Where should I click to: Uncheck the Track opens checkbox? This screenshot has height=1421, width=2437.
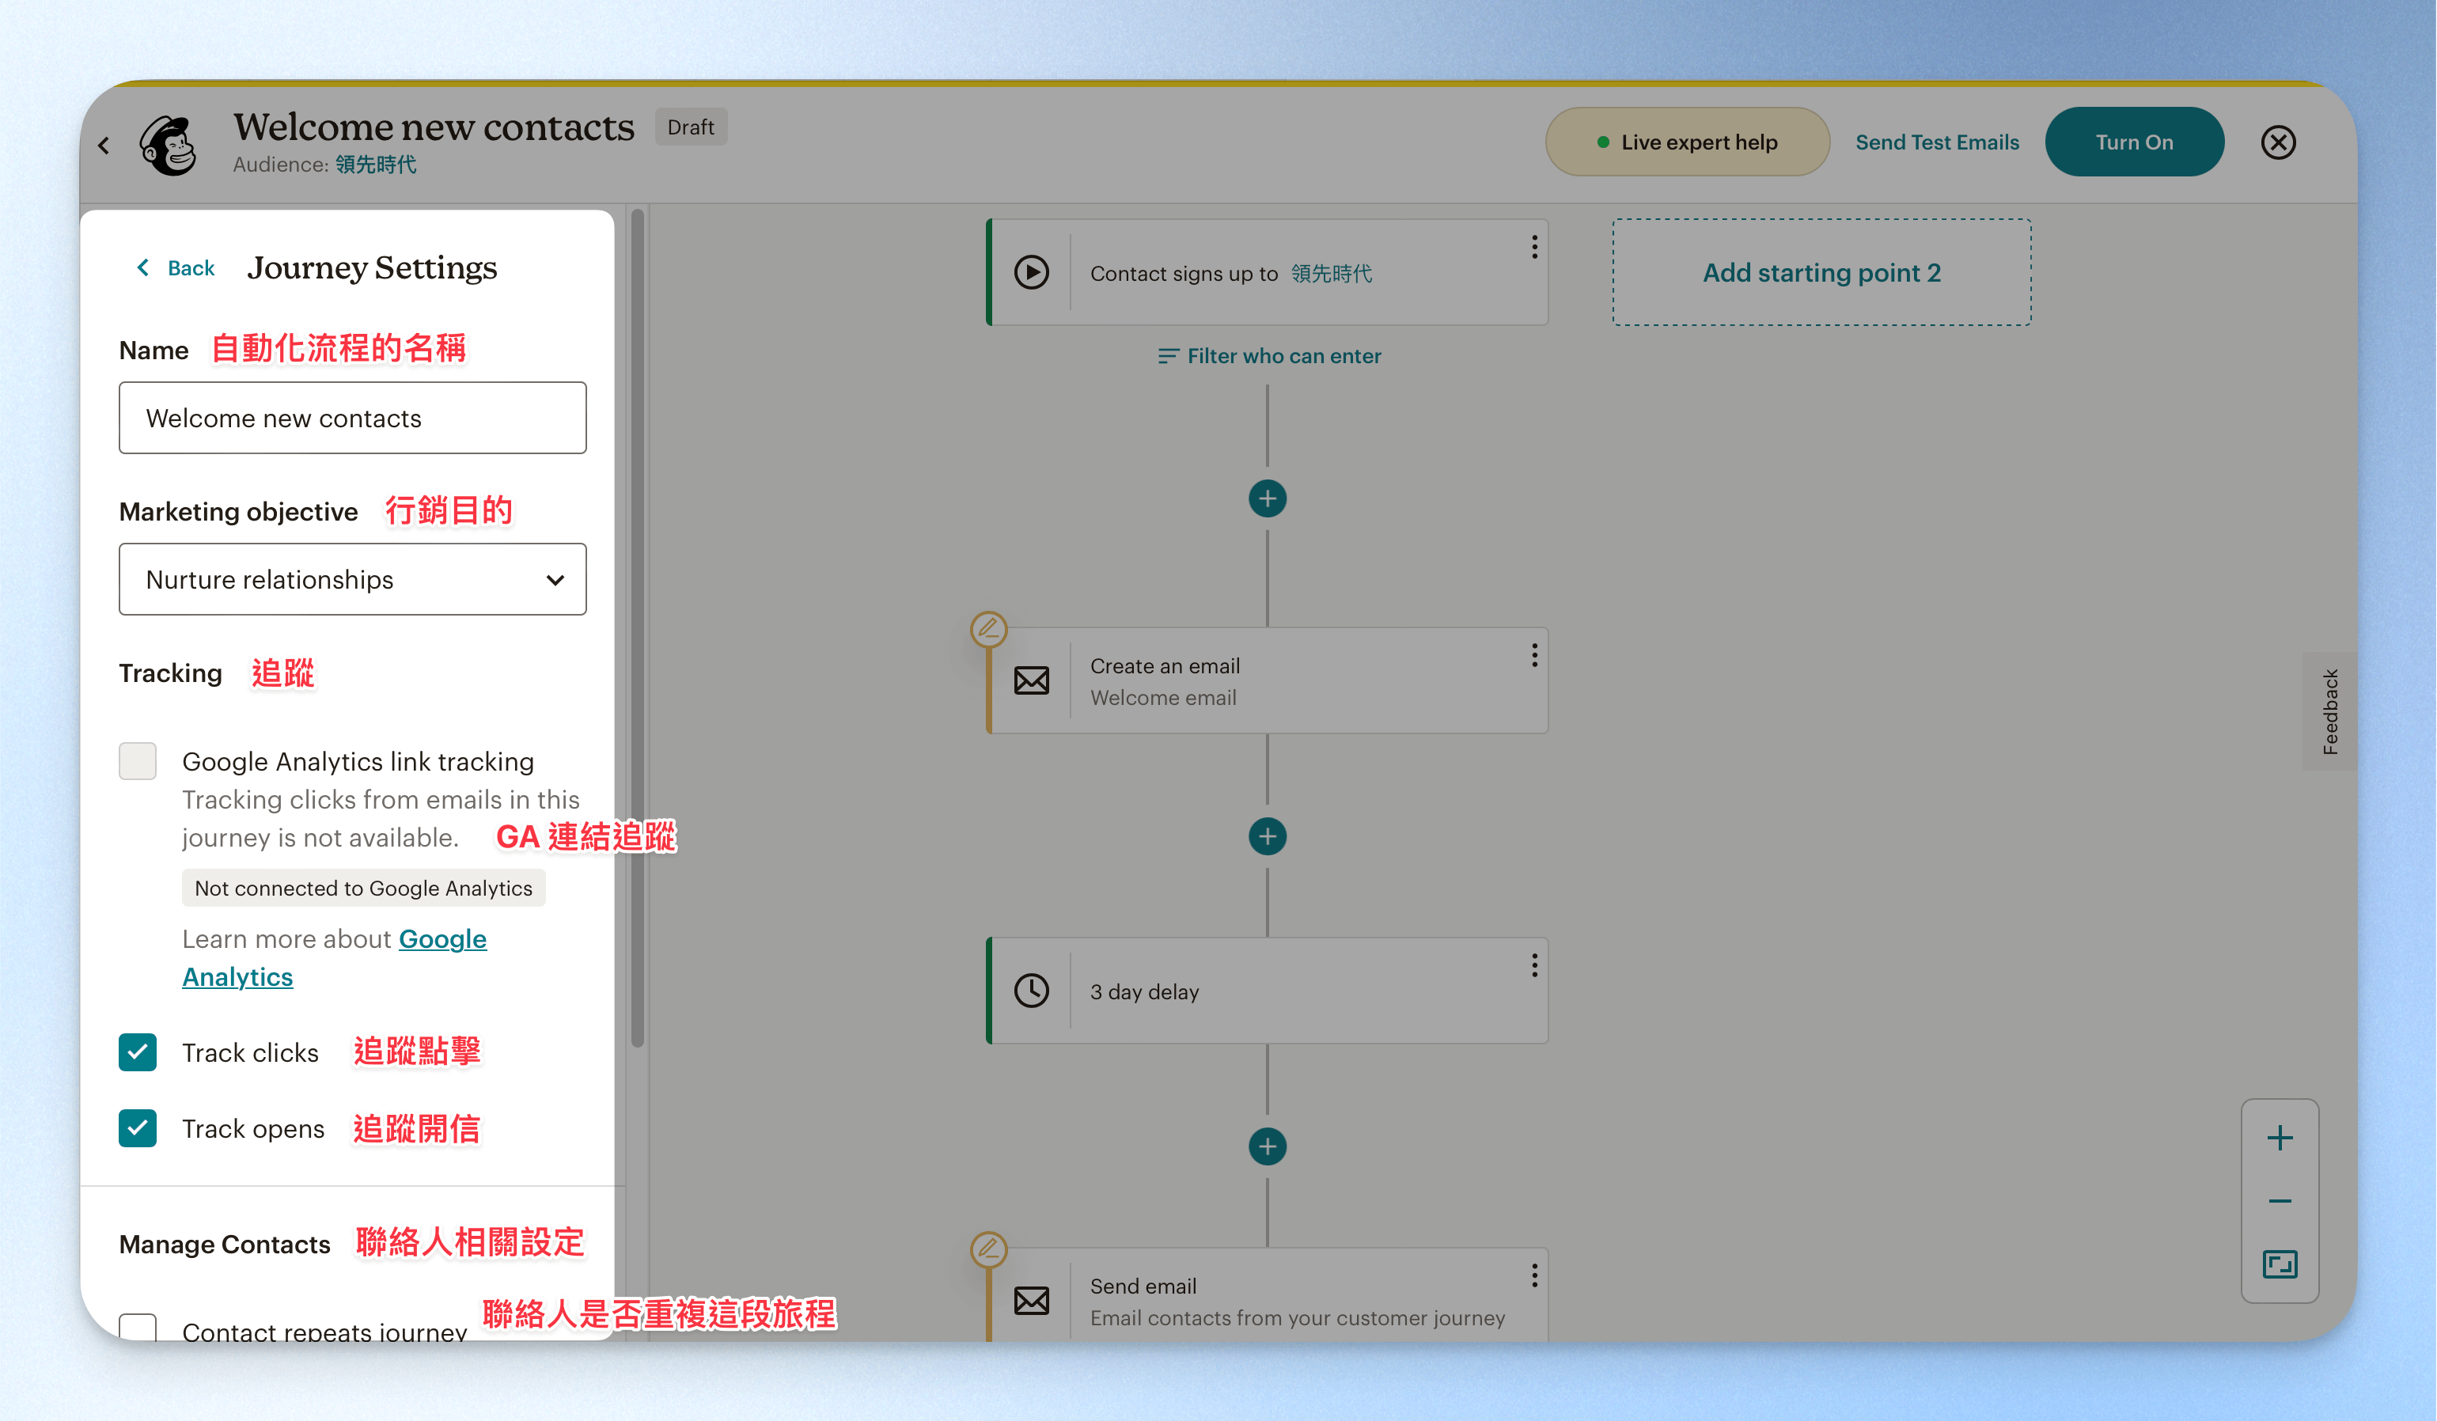click(x=138, y=1128)
